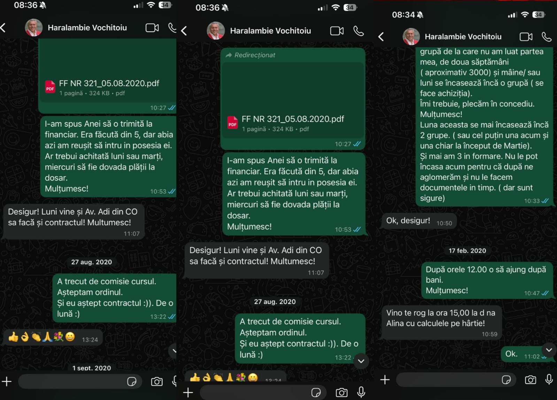Open sticker picker in left chat input
557x400 pixels.
coord(132,382)
